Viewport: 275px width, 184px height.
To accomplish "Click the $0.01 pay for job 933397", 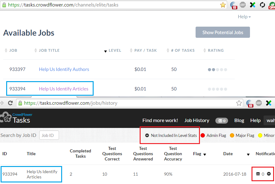I will pos(140,69).
